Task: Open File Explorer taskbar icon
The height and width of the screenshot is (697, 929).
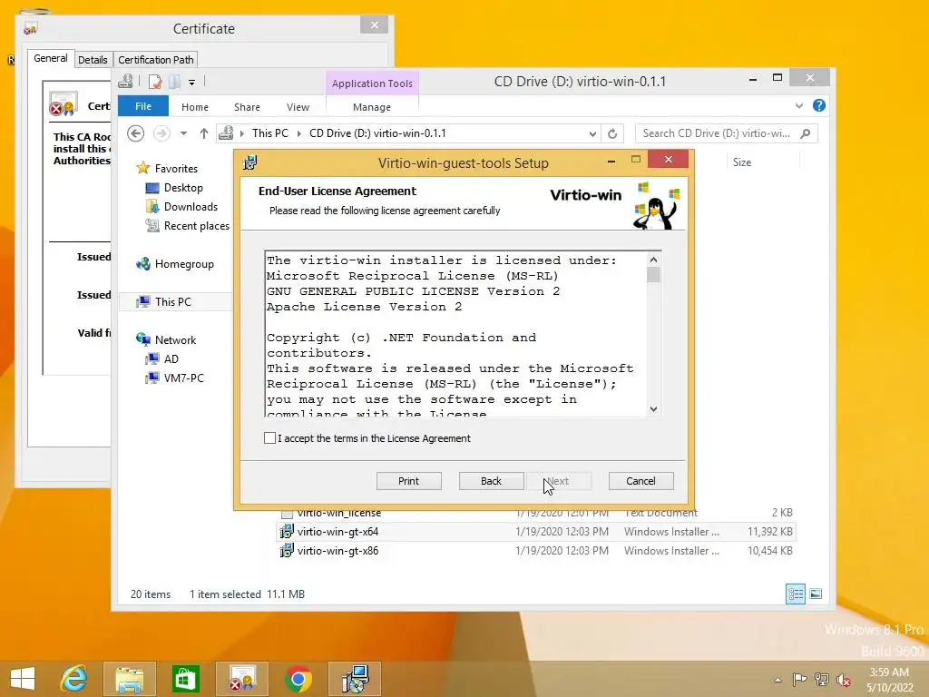Action: pos(129,679)
